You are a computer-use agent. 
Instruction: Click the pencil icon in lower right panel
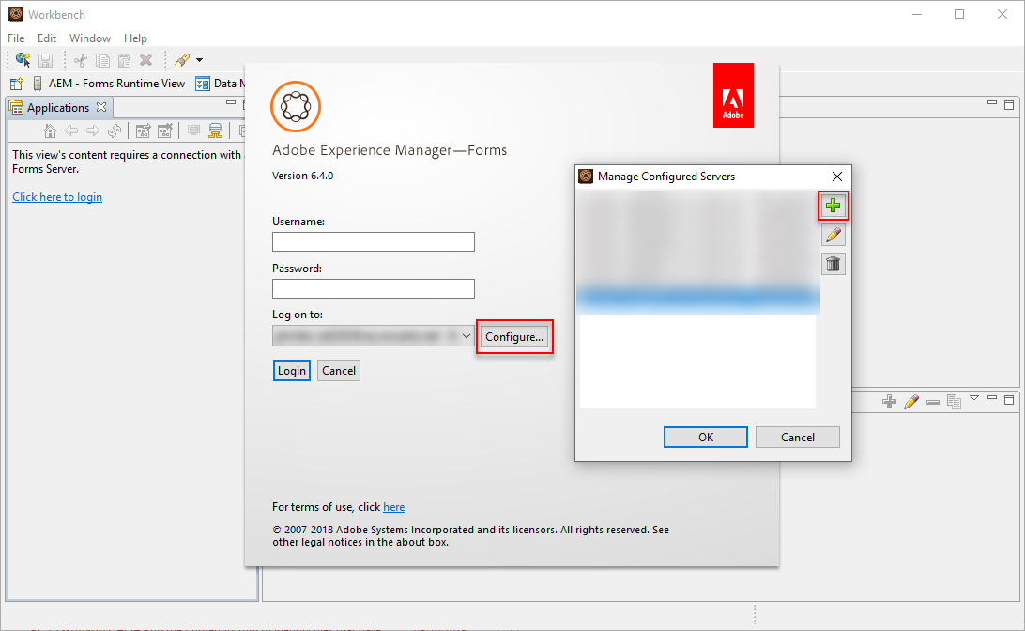pos(911,402)
